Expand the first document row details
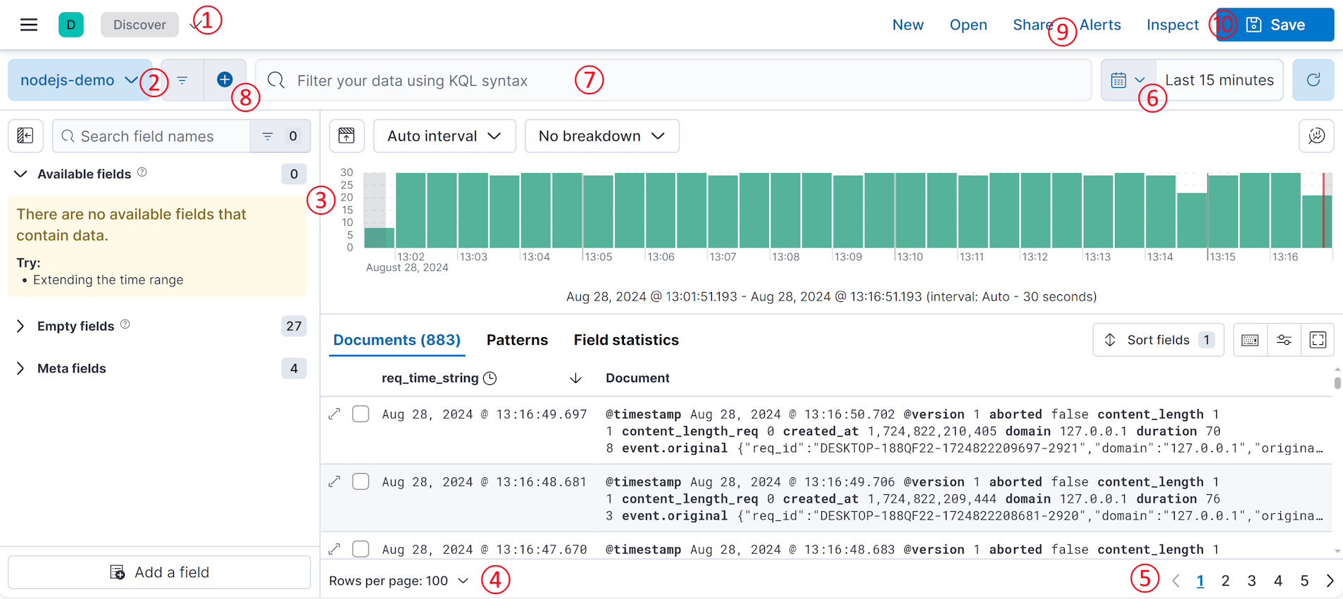Screen dimensions: 1343x599 click(x=335, y=414)
